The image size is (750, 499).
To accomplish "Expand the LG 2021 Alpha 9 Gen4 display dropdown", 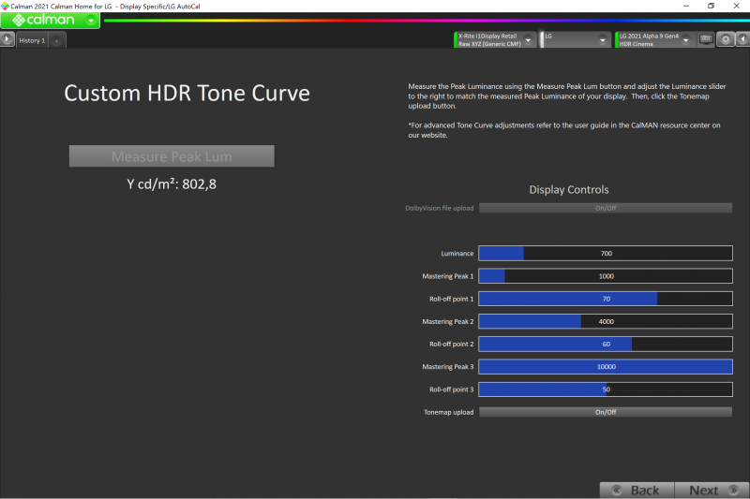I will (685, 40).
